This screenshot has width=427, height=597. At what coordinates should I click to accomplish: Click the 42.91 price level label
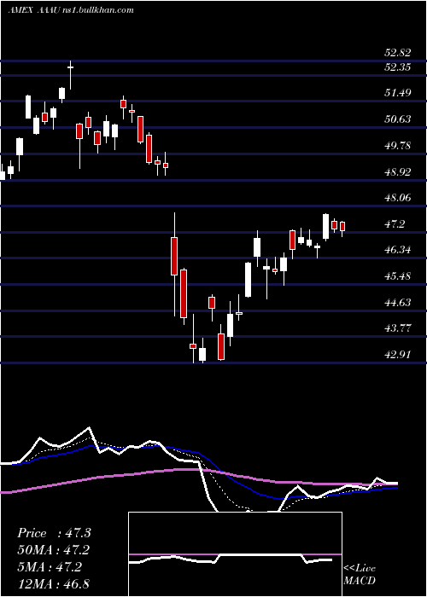coord(397,355)
